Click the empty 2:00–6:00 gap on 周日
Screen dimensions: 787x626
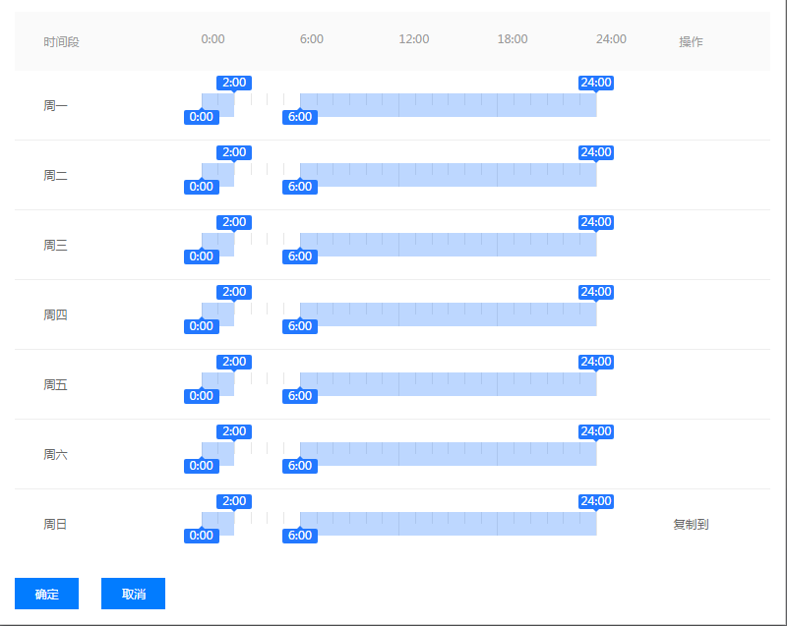click(x=267, y=524)
